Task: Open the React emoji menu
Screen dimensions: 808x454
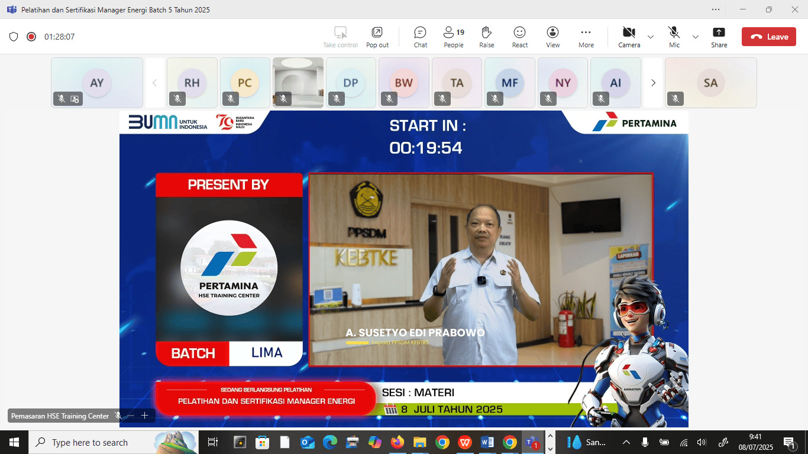Action: pyautogui.click(x=520, y=37)
